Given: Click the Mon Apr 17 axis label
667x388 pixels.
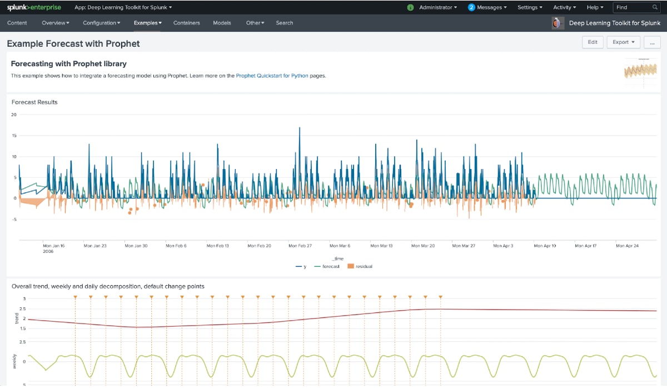Looking at the screenshot, I should point(586,245).
